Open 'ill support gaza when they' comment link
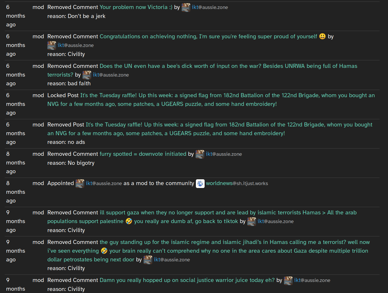The width and height of the screenshot is (388, 293). point(202,217)
